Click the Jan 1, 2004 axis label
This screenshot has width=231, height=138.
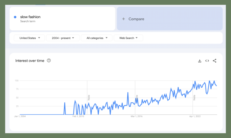point(20,116)
